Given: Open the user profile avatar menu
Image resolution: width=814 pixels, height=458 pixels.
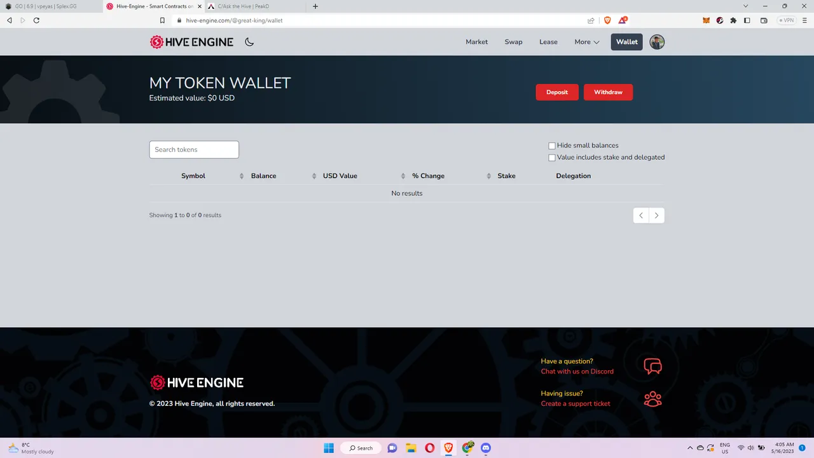Looking at the screenshot, I should [657, 42].
